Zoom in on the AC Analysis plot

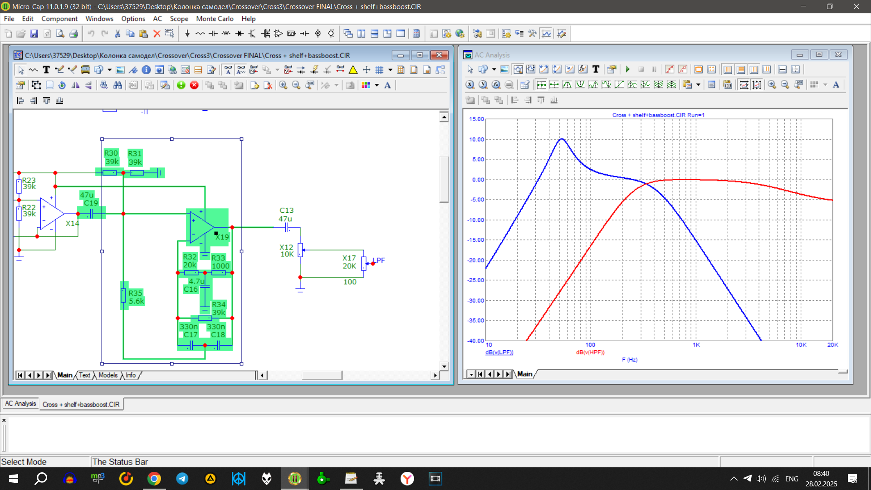point(772,85)
